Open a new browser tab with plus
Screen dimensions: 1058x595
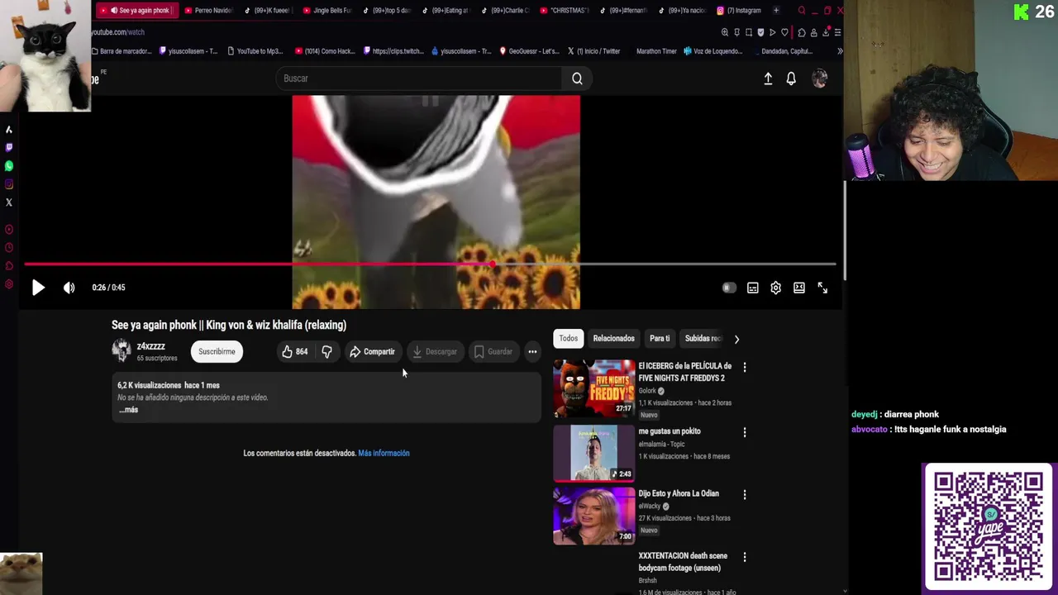[x=776, y=11]
